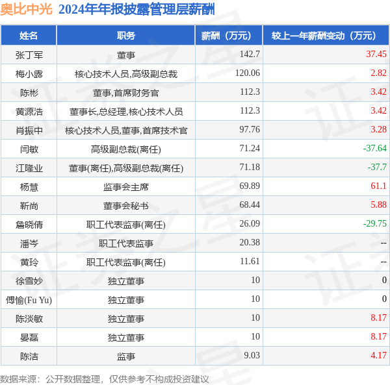Click salary value 9.03
The width and height of the screenshot is (390, 385).
coord(252,355)
